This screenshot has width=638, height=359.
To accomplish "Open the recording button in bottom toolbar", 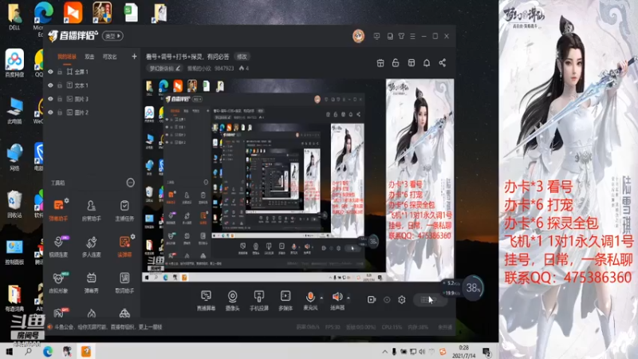I will point(372,300).
